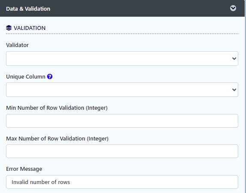Click the Unique Column chevron arrow

(x=234, y=90)
